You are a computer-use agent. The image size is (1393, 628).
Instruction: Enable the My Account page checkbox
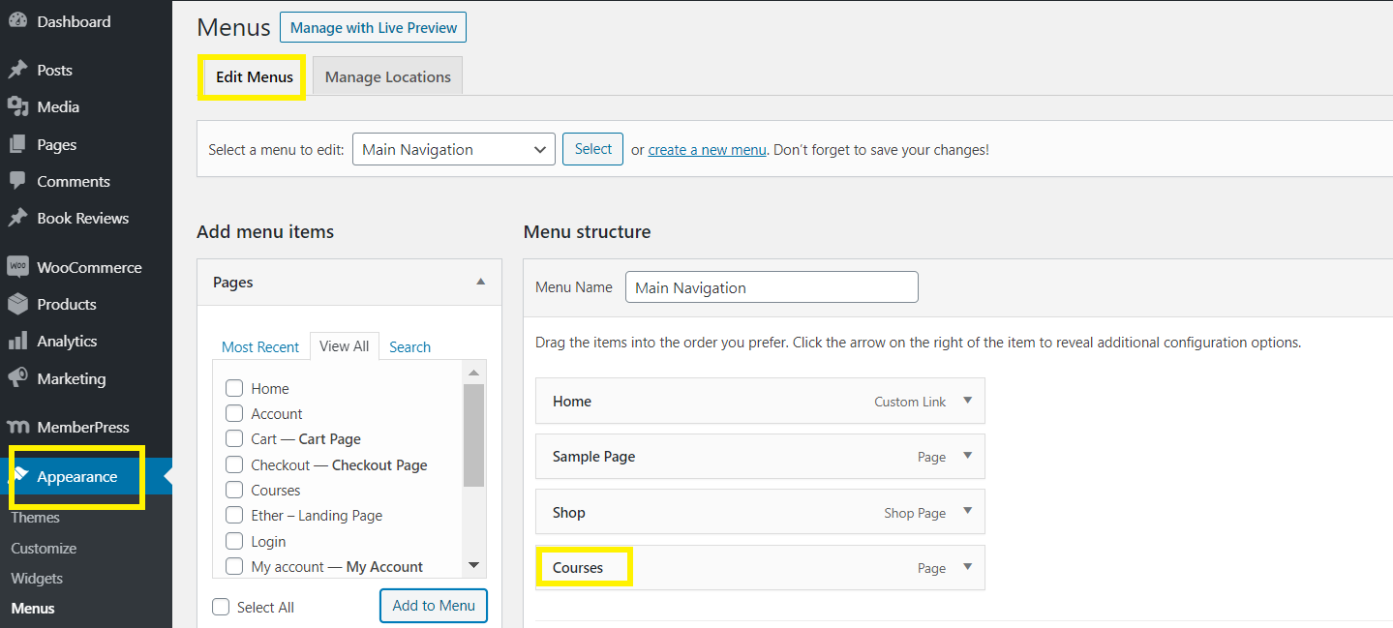click(234, 566)
